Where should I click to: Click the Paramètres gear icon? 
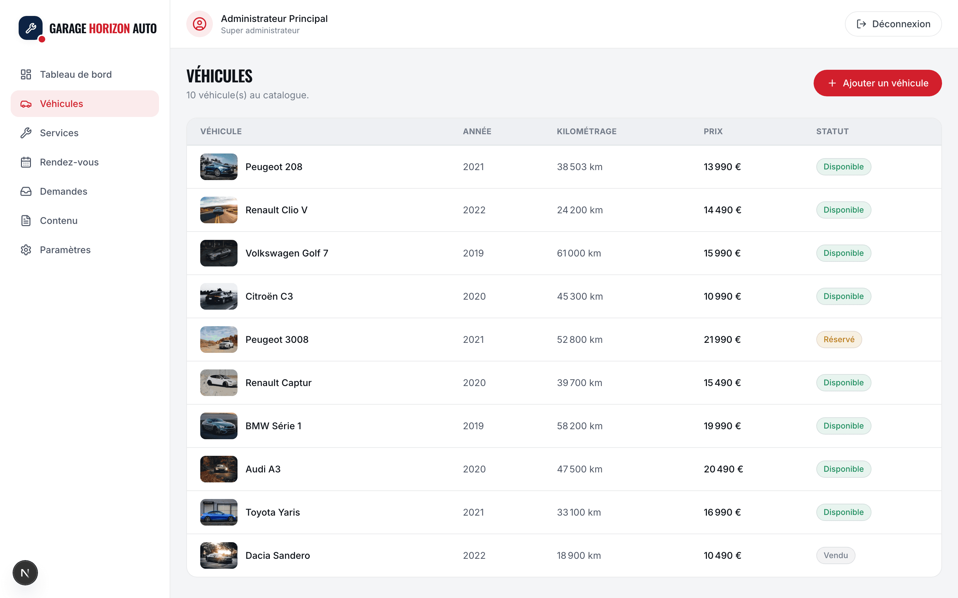pos(26,250)
